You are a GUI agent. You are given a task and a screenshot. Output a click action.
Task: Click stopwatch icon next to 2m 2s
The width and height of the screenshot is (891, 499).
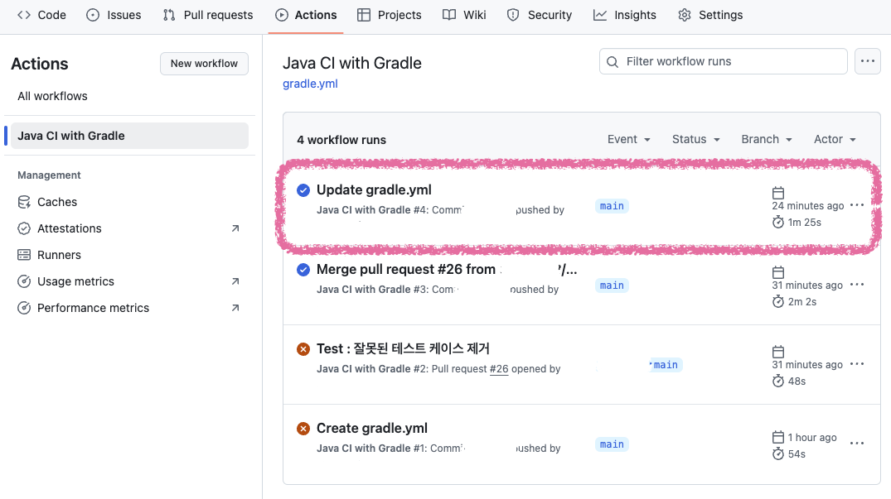click(778, 302)
